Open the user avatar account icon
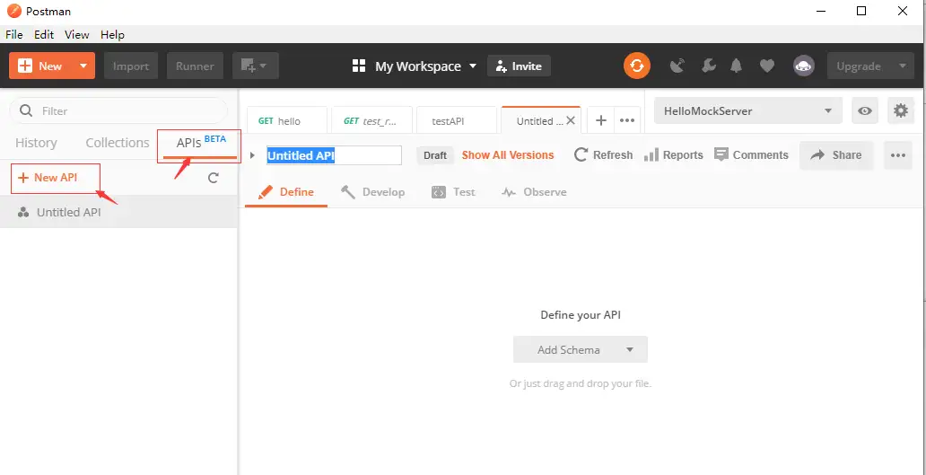 pos(803,66)
